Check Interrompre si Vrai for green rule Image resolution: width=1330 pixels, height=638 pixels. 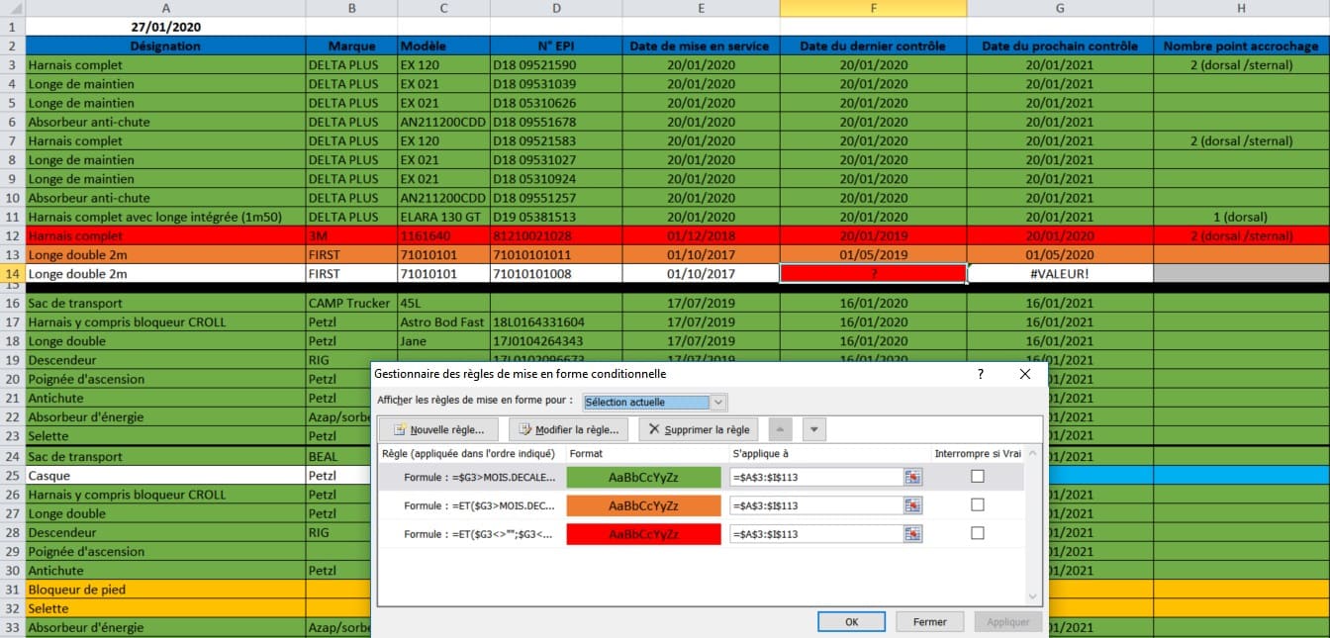[978, 477]
